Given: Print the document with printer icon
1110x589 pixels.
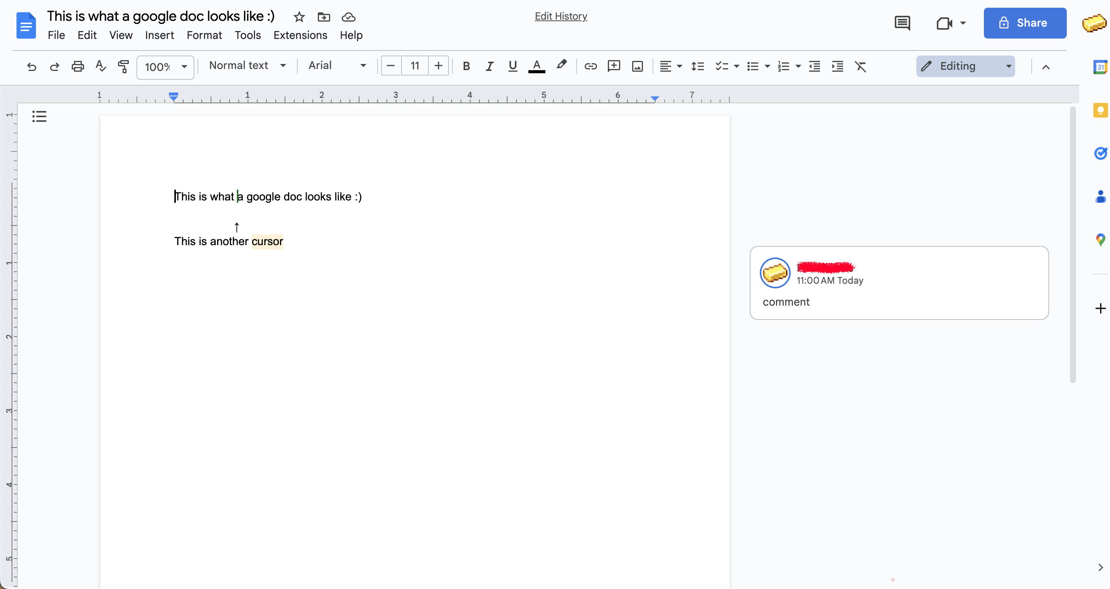Looking at the screenshot, I should [x=78, y=66].
